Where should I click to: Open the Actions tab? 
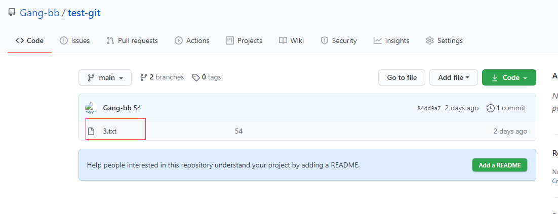[192, 40]
